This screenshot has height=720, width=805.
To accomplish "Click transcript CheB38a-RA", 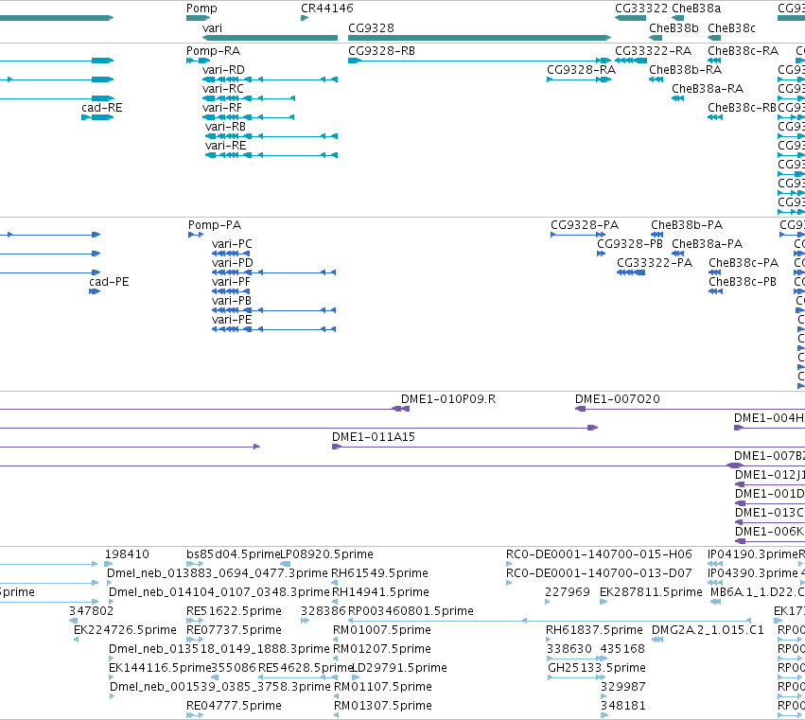I will 708,89.
